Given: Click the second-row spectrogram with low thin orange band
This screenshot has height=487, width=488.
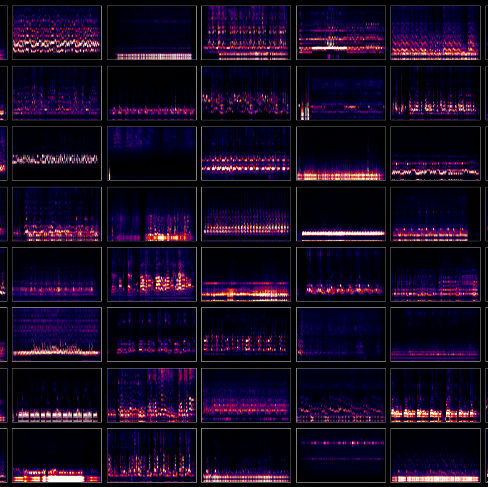Looking at the screenshot, I should click(151, 93).
